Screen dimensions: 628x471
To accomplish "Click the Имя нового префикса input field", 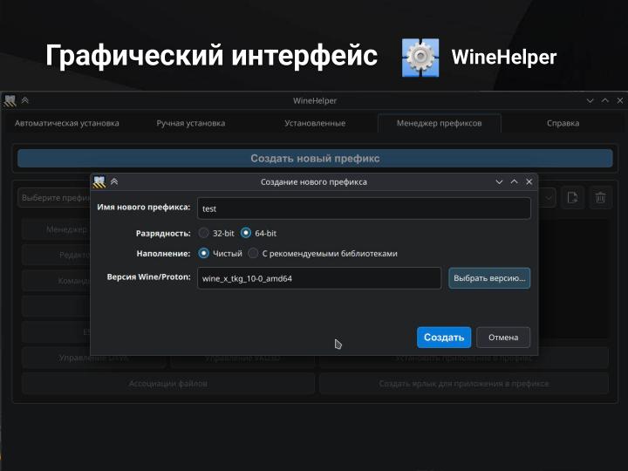I will 364,208.
